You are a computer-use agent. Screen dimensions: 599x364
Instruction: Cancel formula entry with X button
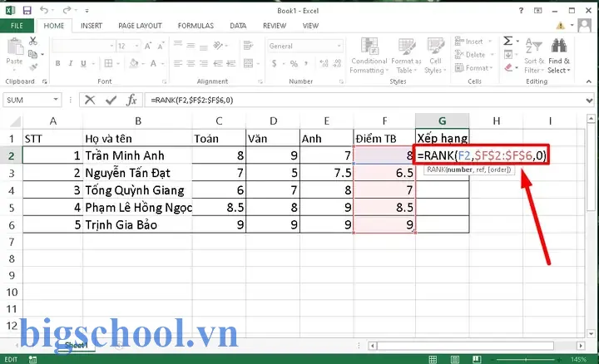pos(90,100)
